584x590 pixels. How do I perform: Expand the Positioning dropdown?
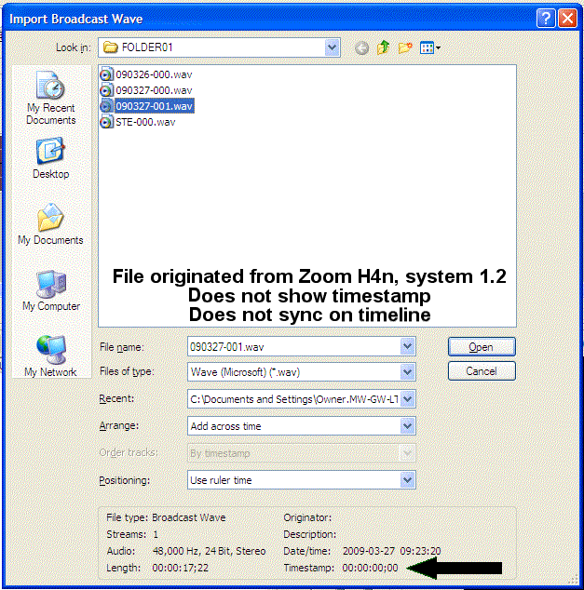[407, 480]
